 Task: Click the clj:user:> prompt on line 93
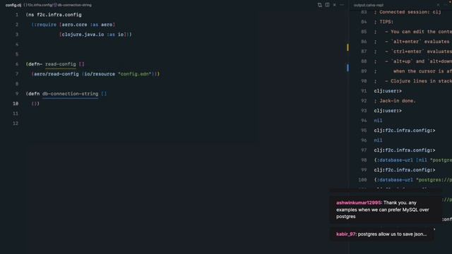click(388, 111)
